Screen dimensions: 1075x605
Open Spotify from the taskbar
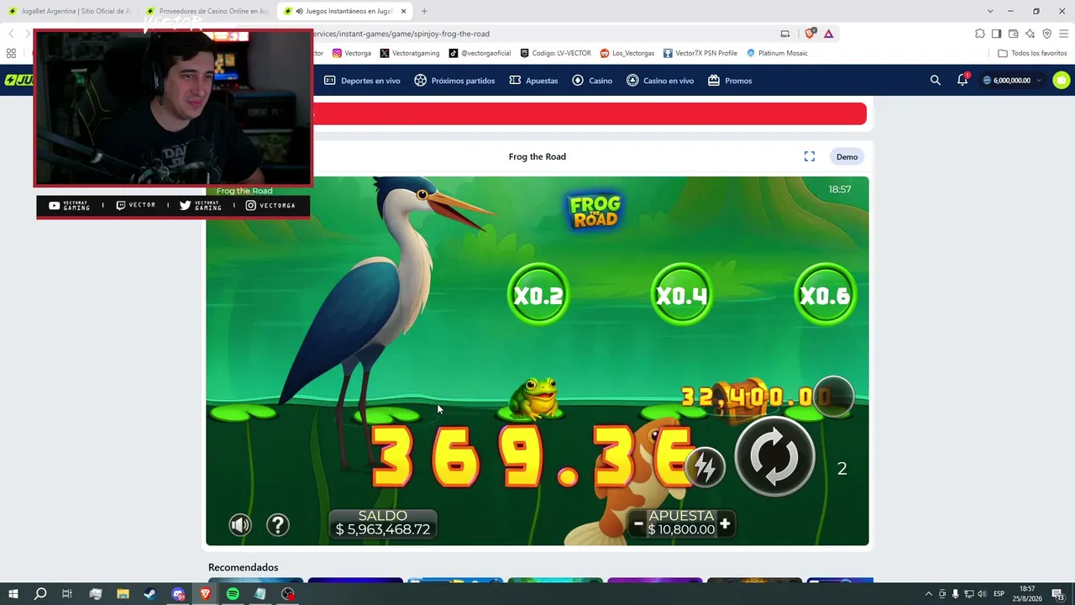[x=233, y=594]
